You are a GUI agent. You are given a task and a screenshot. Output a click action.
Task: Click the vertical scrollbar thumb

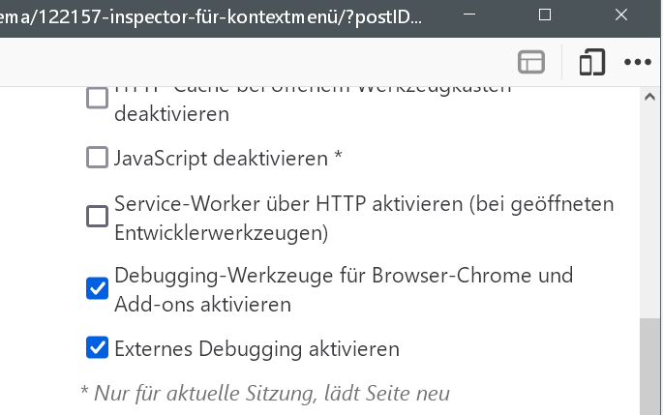point(651,368)
